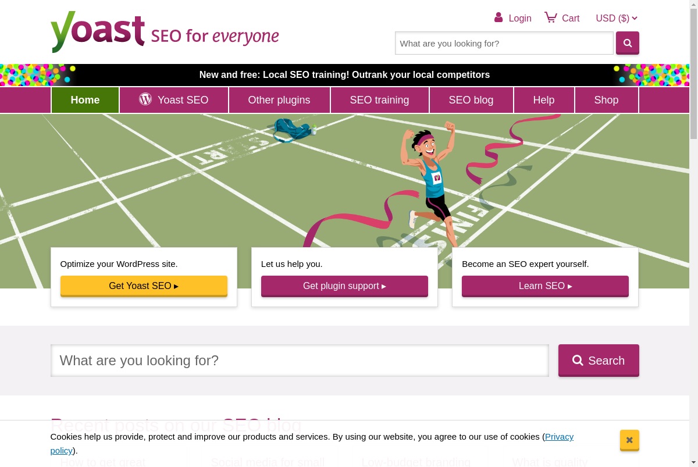Viewport: 698px width, 467px height.
Task: Click the large purple Search button
Action: pos(599,361)
